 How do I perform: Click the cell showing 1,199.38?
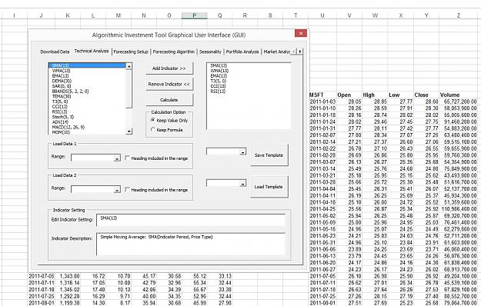[68, 303]
